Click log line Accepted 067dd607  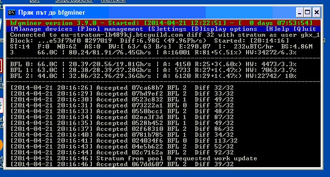click(x=122, y=164)
